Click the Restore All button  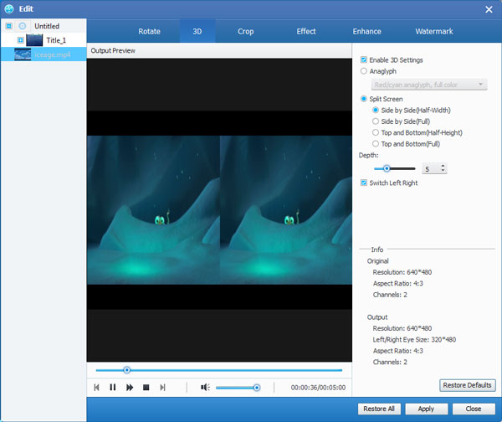coord(379,409)
